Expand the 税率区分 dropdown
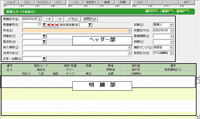Image resolution: width=200 pixels, height=119 pixels. tap(171, 53)
